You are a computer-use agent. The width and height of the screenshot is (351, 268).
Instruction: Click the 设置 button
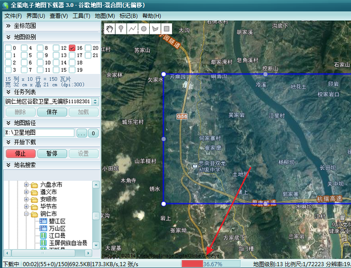83,153
